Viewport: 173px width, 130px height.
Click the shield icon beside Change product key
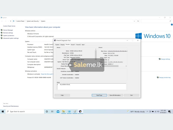(158, 77)
